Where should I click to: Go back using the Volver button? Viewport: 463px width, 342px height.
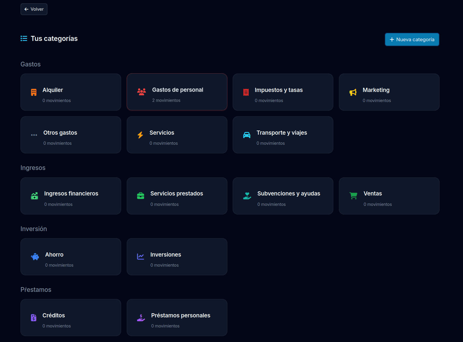pos(34,9)
